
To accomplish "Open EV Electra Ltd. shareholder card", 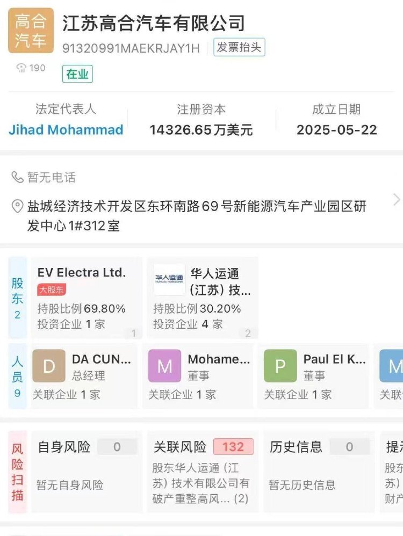I will tap(86, 298).
